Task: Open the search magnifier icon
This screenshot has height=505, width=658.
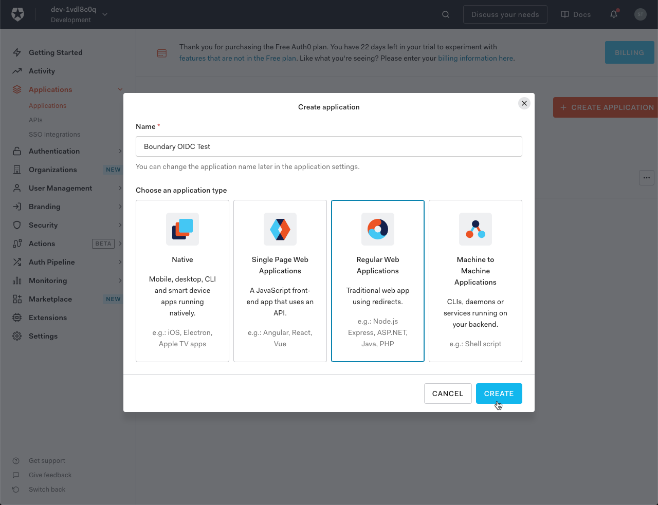Action: pyautogui.click(x=446, y=14)
